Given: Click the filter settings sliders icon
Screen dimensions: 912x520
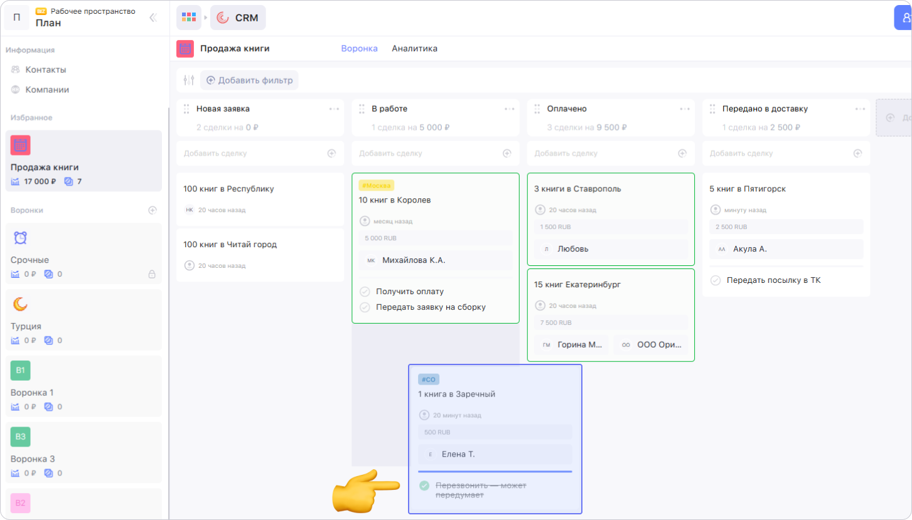Looking at the screenshot, I should (188, 80).
